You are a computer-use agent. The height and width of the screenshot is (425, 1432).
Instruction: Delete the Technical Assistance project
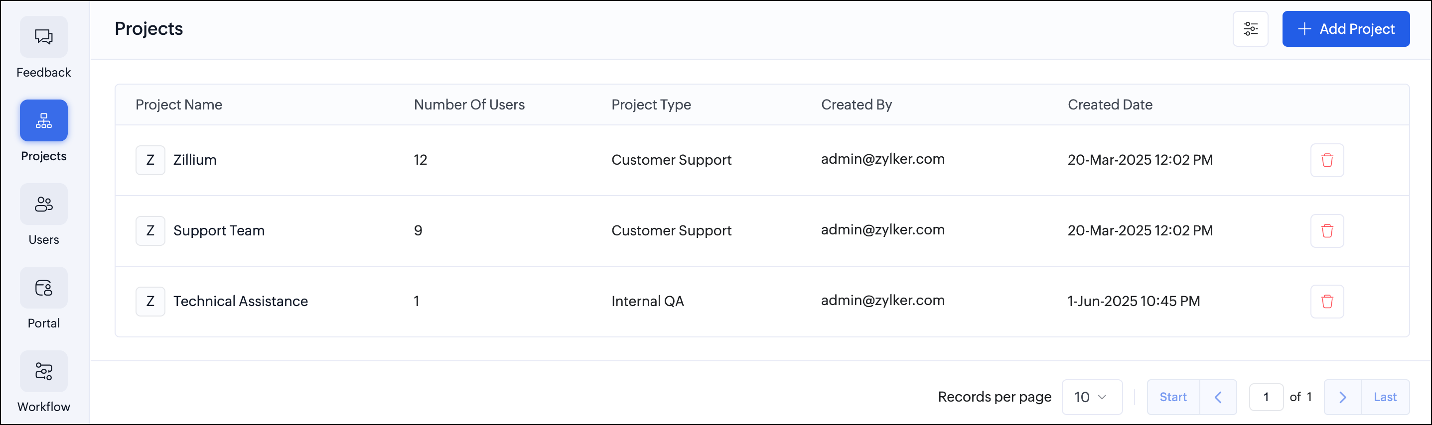pos(1327,301)
